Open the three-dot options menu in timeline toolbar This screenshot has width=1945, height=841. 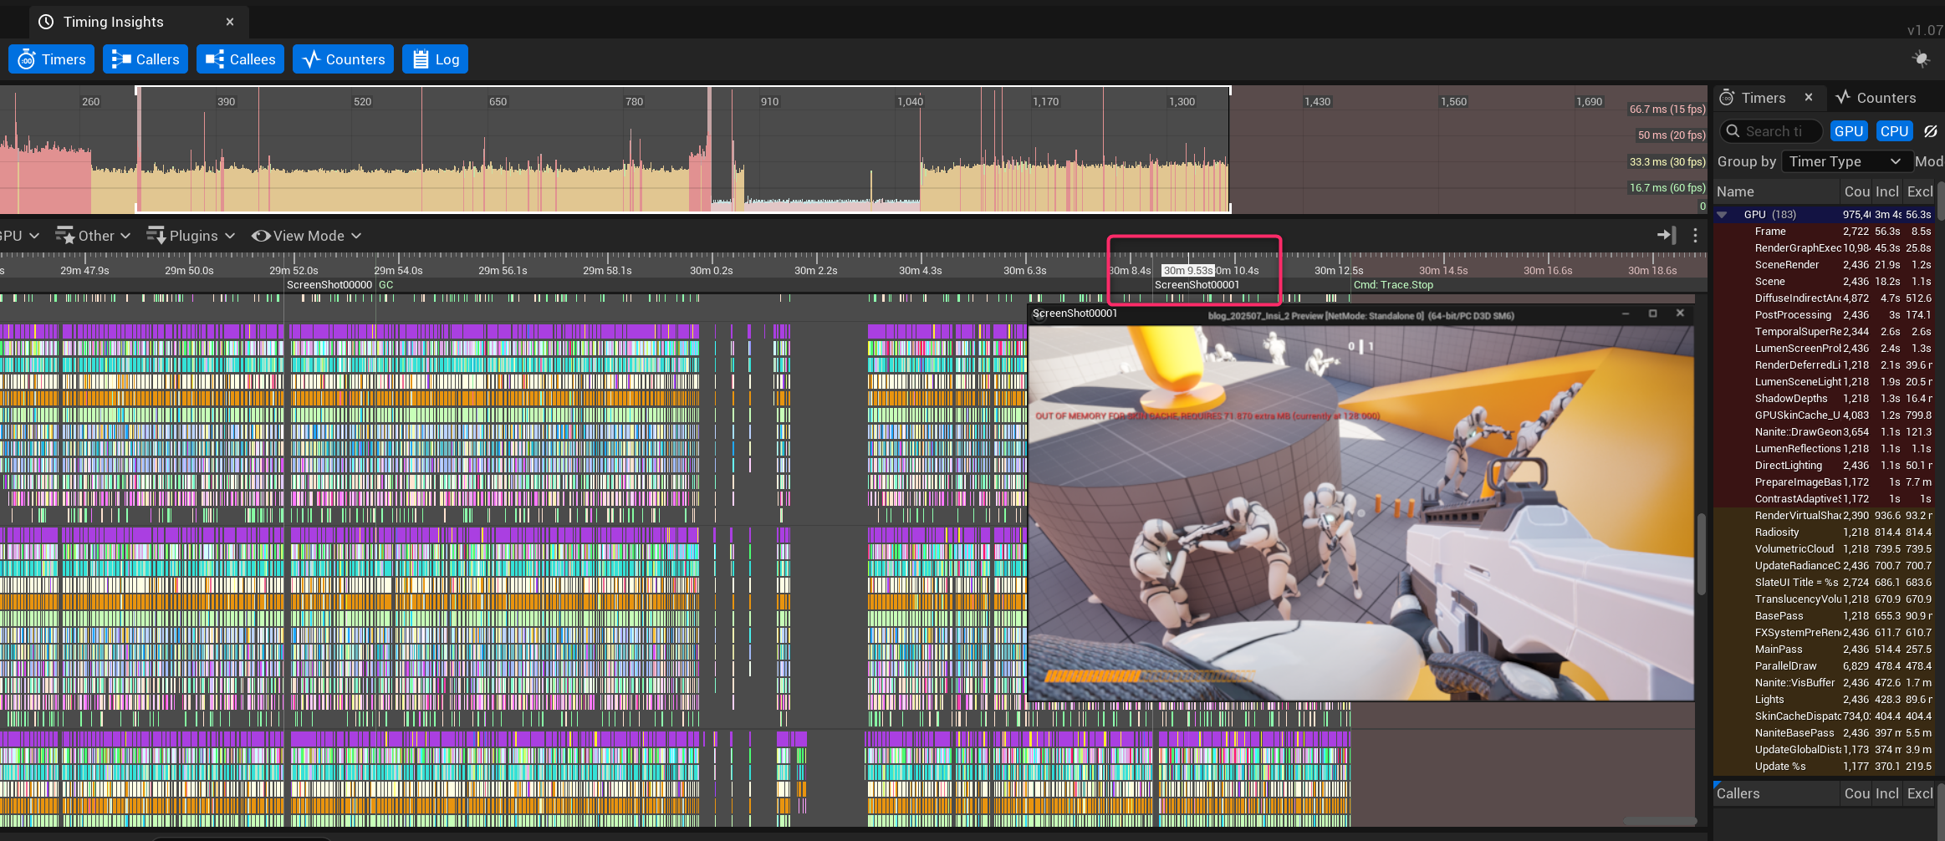pyautogui.click(x=1695, y=236)
